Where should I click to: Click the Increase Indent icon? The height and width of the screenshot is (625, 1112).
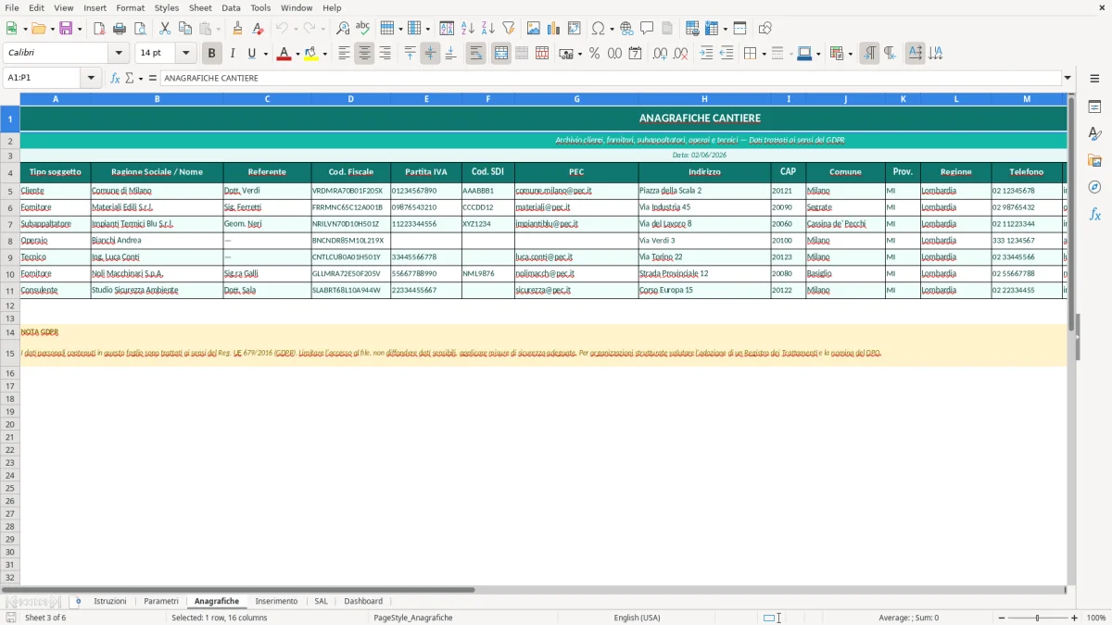coord(706,54)
